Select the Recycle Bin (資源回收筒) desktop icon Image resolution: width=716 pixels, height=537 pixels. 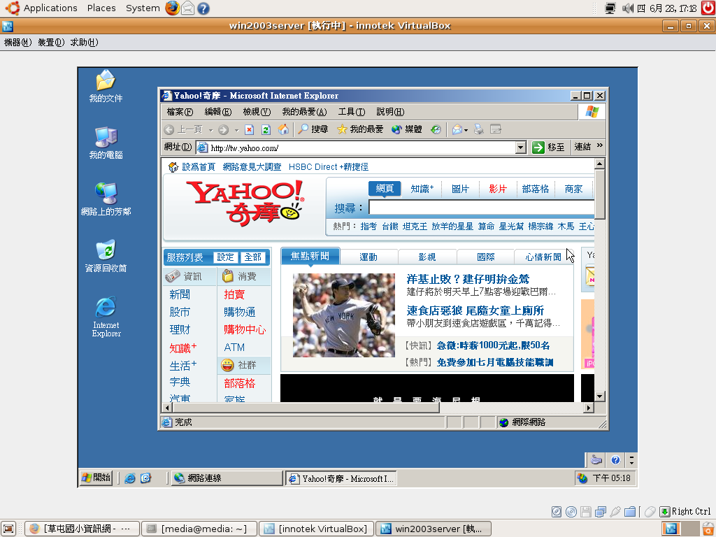[106, 256]
